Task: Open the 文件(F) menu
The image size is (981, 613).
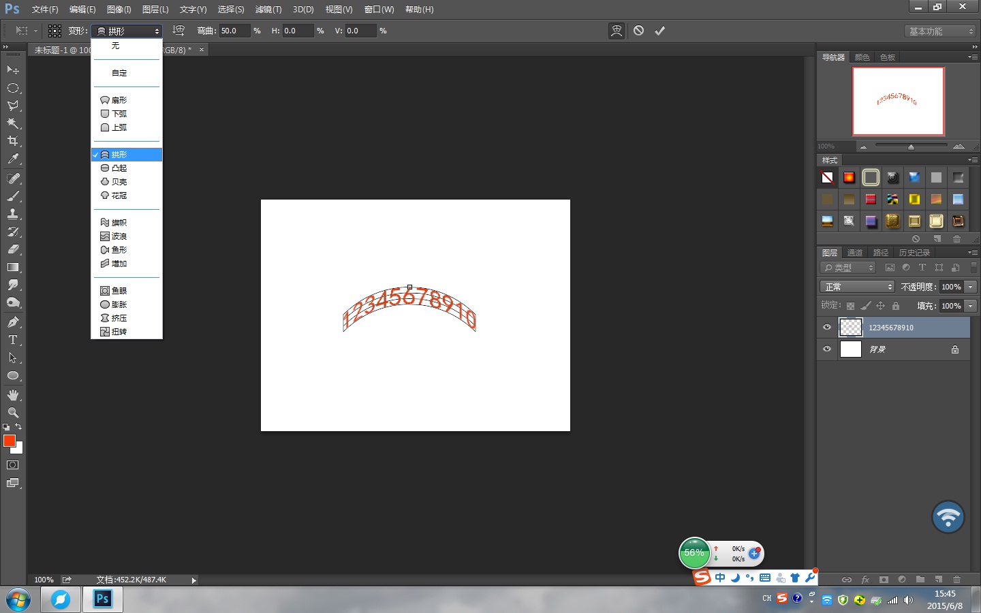Action: 45,10
